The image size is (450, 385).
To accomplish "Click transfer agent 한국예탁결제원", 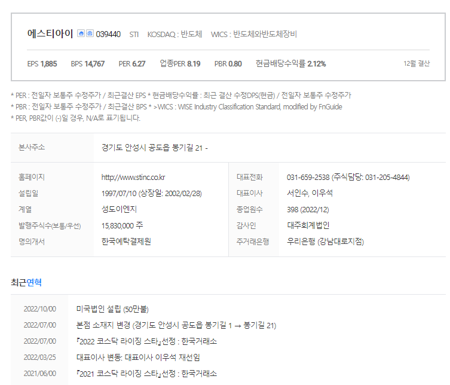I will click(126, 242).
